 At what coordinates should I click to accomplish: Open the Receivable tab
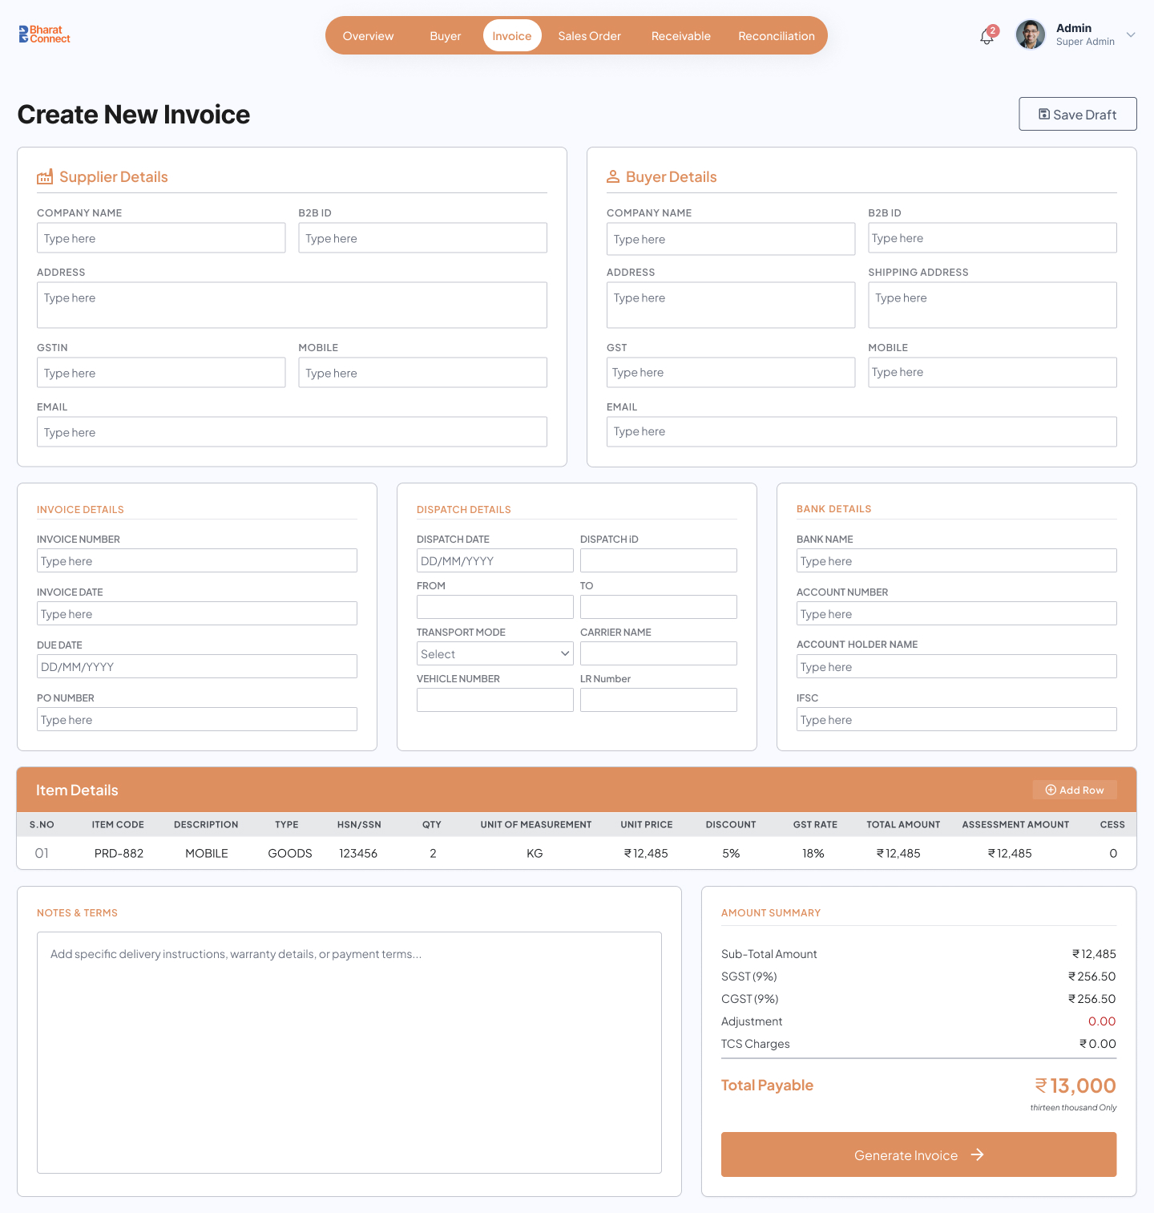[681, 36]
